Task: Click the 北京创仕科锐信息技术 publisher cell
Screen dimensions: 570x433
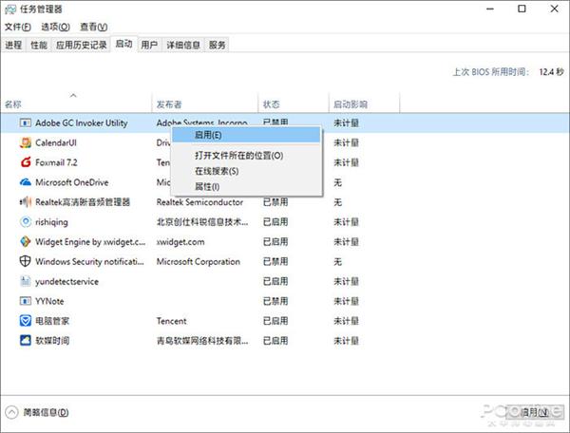Action: point(202,222)
